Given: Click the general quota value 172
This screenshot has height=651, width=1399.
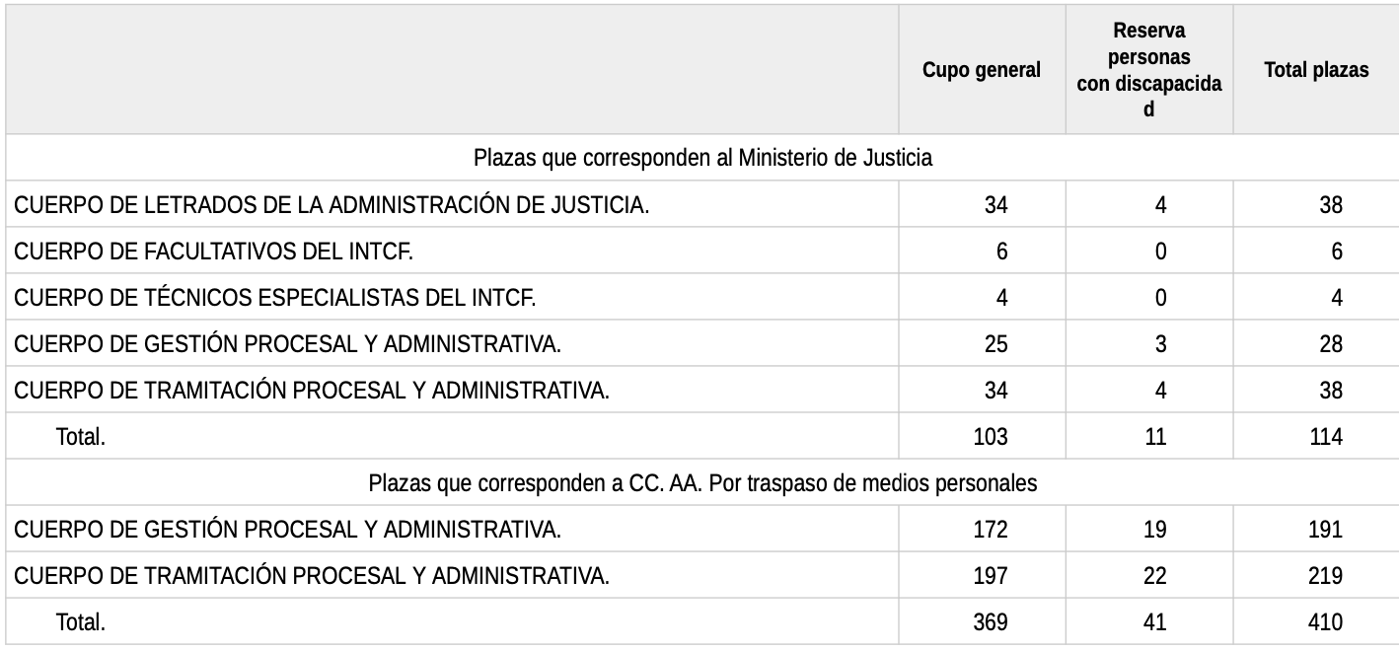Looking at the screenshot, I should pos(991,530).
